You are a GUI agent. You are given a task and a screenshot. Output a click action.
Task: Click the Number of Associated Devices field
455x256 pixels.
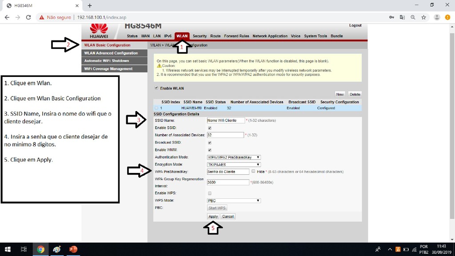[x=225, y=135]
